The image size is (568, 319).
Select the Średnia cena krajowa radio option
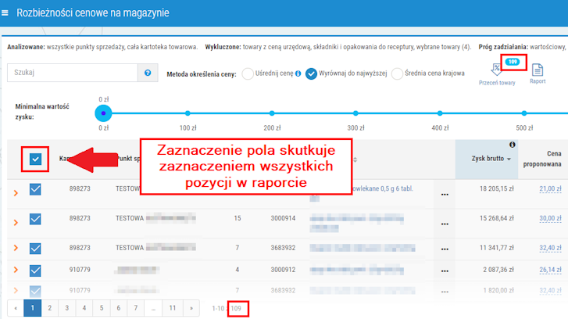click(397, 73)
